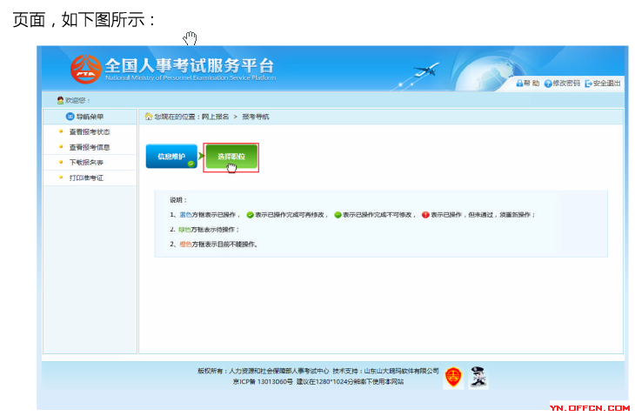Click 修改密码 to change password

click(566, 83)
